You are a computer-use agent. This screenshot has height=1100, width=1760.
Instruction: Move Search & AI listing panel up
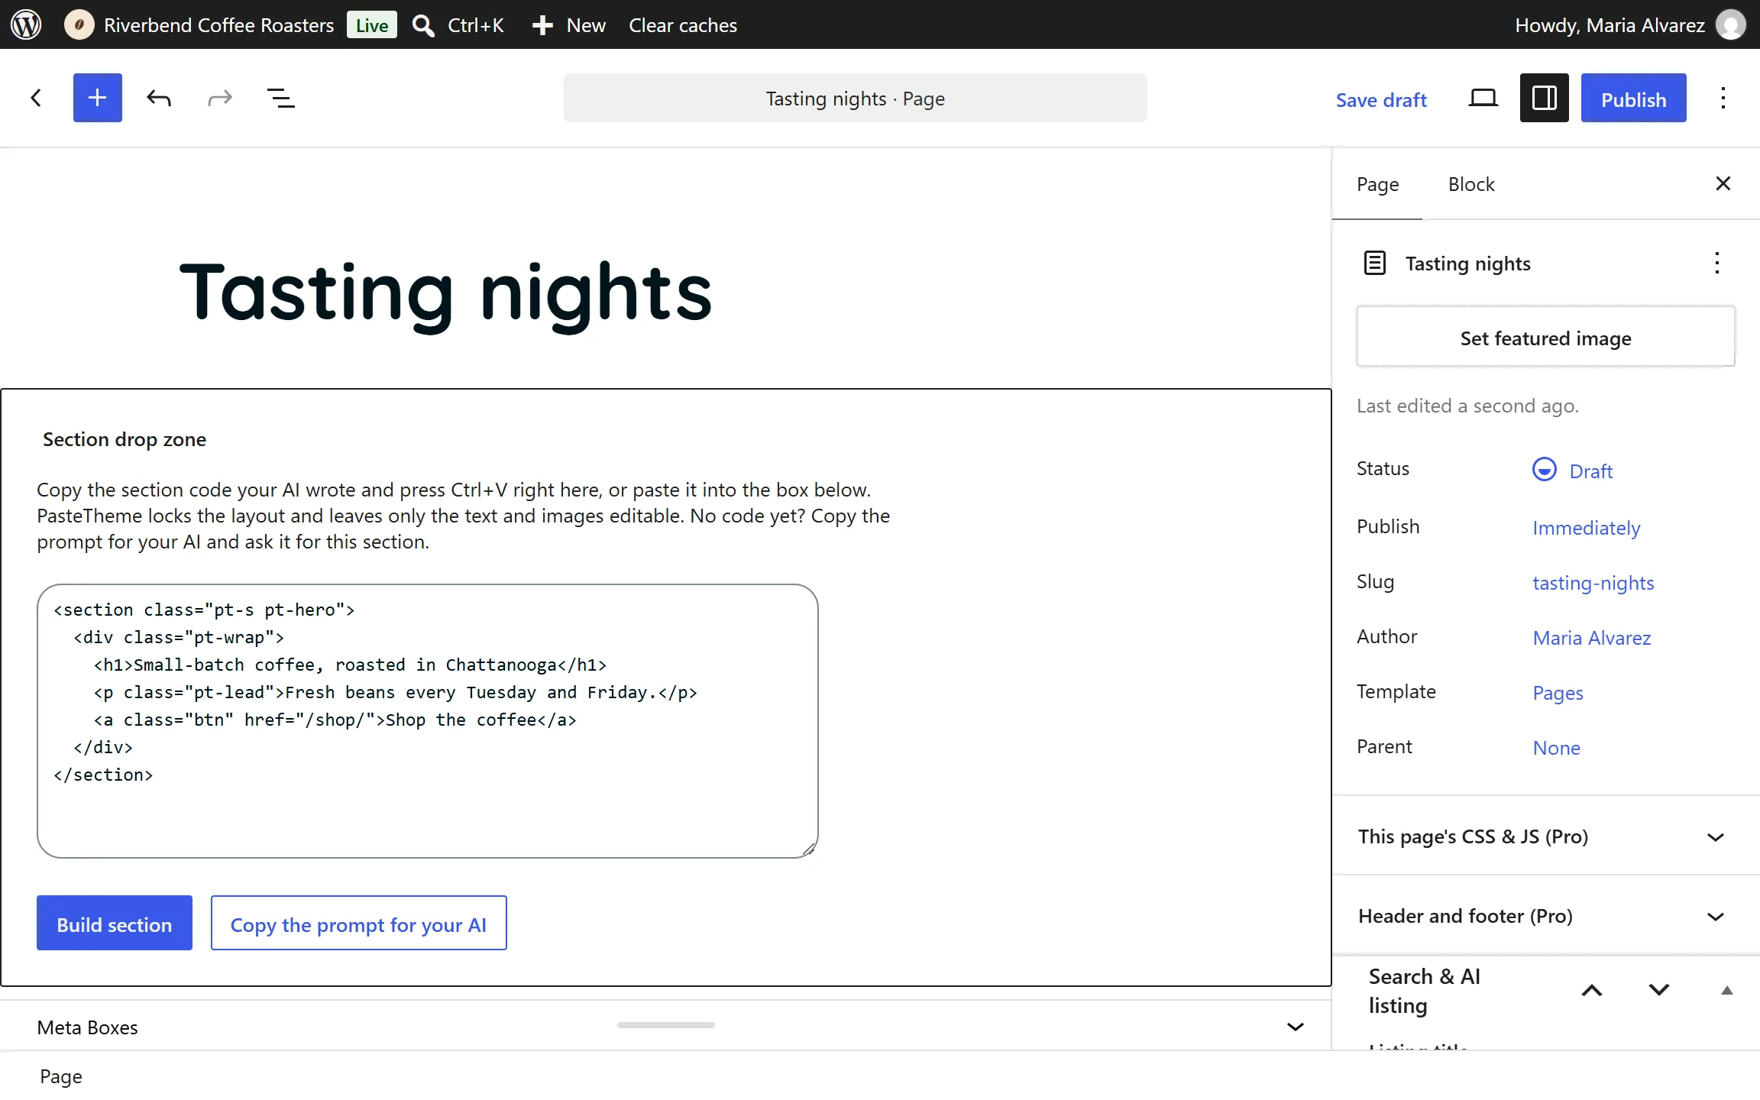point(1592,991)
